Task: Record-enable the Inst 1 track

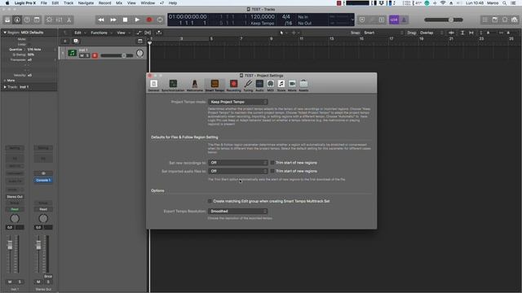Action: tap(95, 55)
